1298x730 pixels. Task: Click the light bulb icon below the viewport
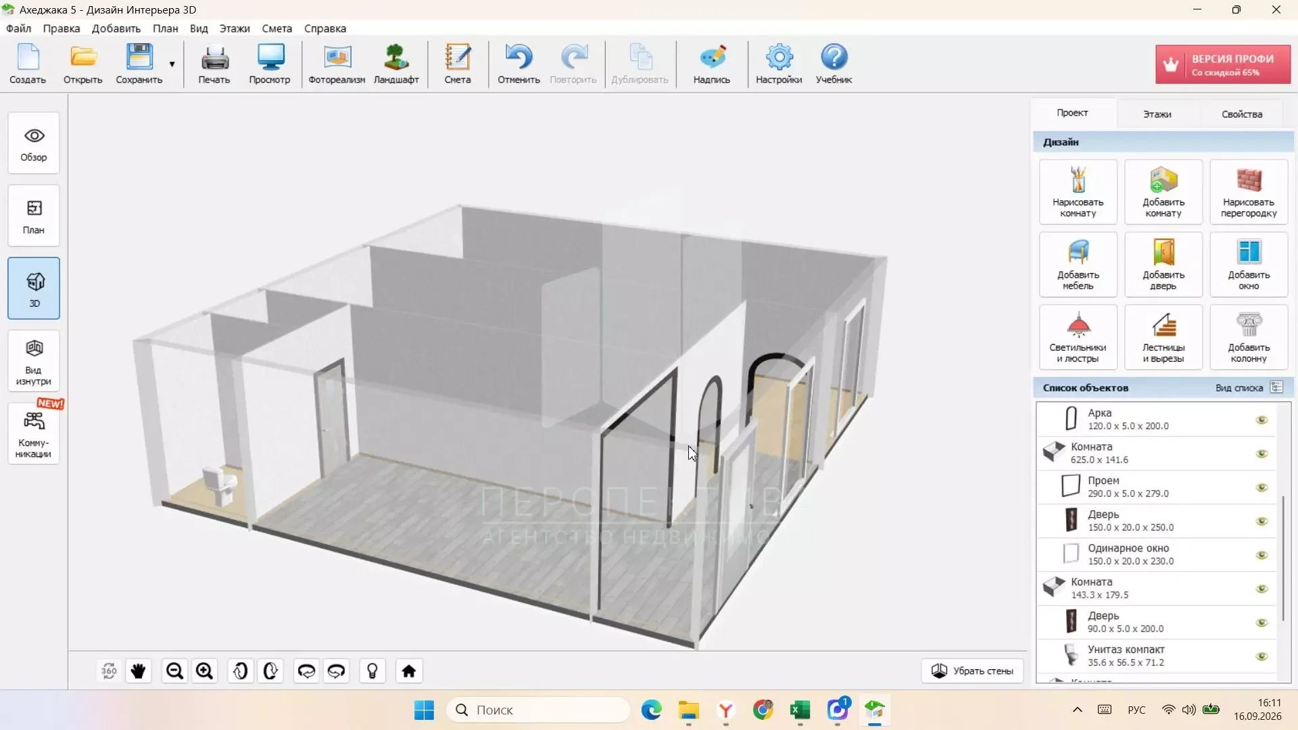tap(372, 671)
